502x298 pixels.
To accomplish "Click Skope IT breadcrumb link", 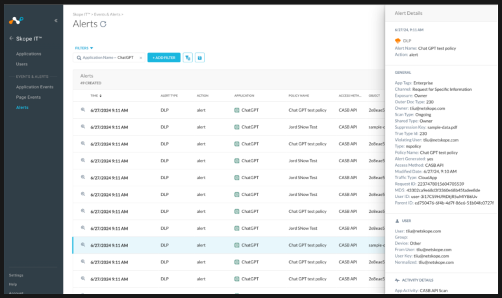I will pyautogui.click(x=81, y=14).
